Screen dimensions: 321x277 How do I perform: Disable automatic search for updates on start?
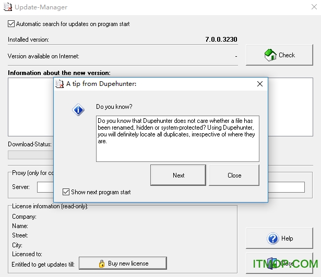(x=11, y=24)
